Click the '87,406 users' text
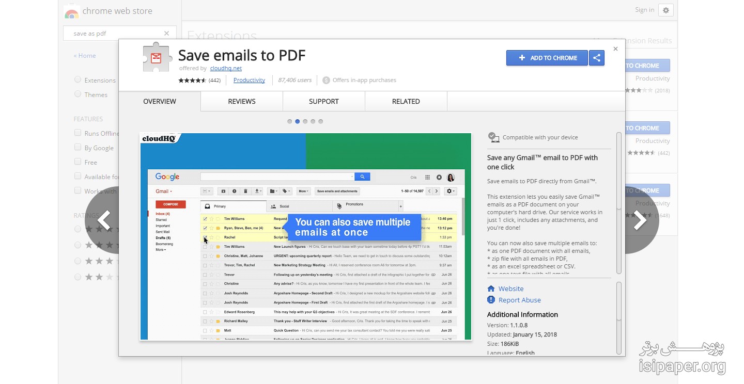The image size is (744, 384). click(x=295, y=80)
